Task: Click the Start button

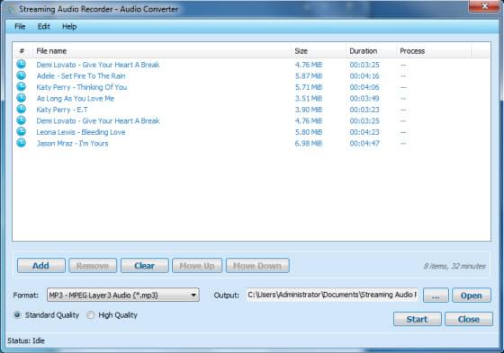Action: (418, 319)
